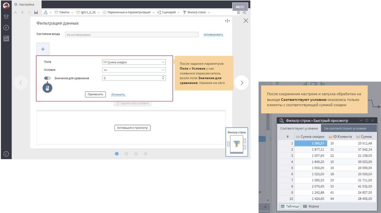Click the Активировать link
381x213 pixels.
[213, 35]
